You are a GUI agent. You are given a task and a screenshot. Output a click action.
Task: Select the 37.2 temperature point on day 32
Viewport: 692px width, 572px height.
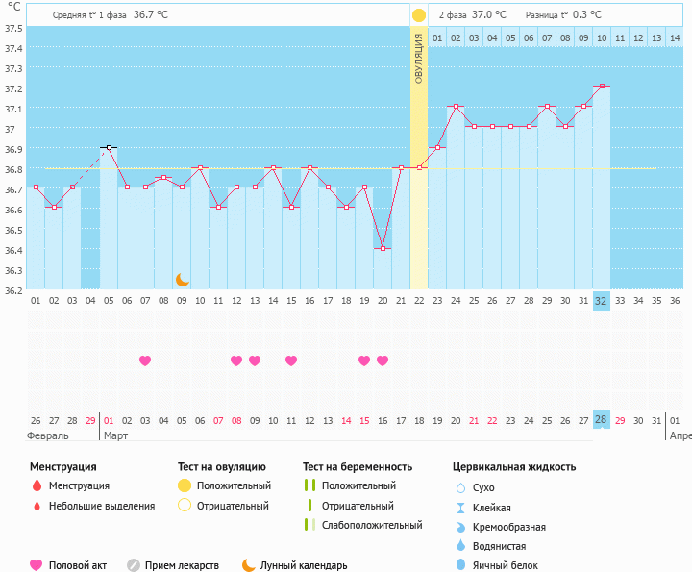pos(602,86)
